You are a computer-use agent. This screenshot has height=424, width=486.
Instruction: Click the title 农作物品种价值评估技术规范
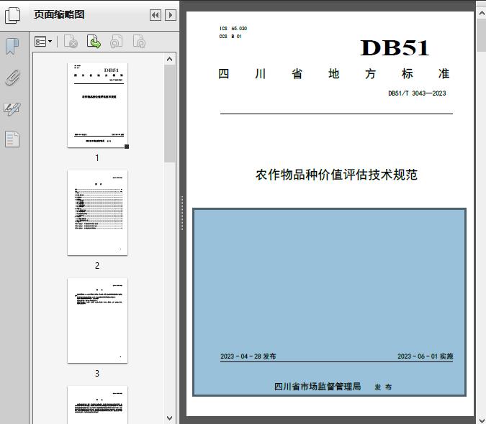pyautogui.click(x=336, y=175)
